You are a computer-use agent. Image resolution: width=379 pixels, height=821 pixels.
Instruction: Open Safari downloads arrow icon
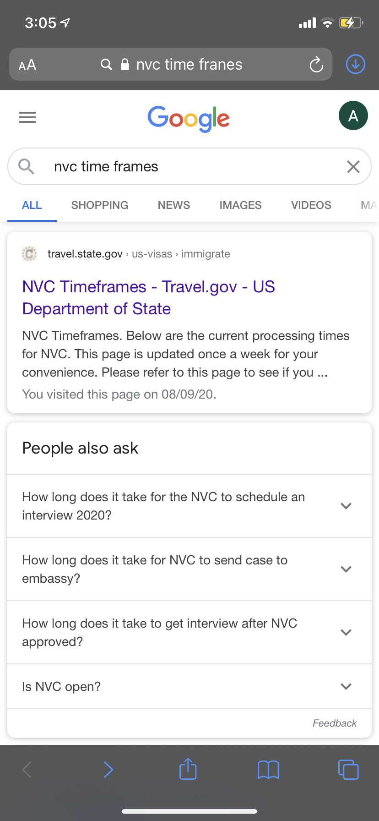(x=356, y=64)
